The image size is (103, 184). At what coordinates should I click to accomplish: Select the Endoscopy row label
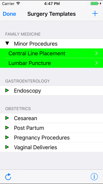[28, 91]
